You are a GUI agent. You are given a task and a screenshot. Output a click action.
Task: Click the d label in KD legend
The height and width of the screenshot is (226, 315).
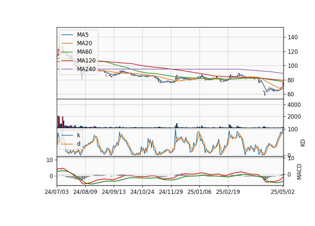click(79, 144)
